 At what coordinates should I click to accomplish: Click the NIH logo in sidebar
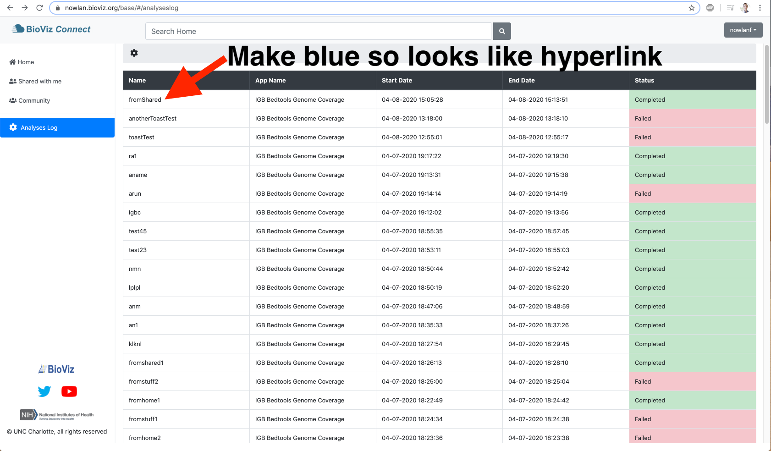57,415
